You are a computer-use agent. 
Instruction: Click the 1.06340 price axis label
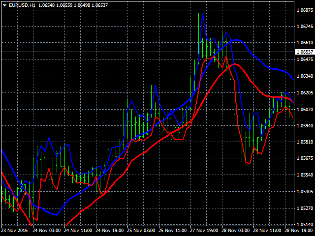(304, 76)
